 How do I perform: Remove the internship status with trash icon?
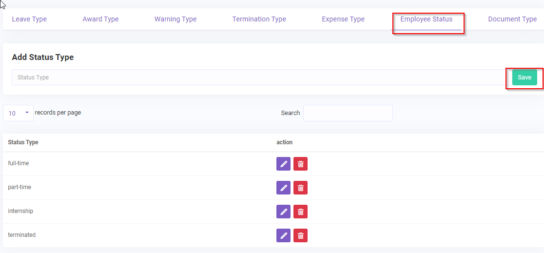pos(300,212)
